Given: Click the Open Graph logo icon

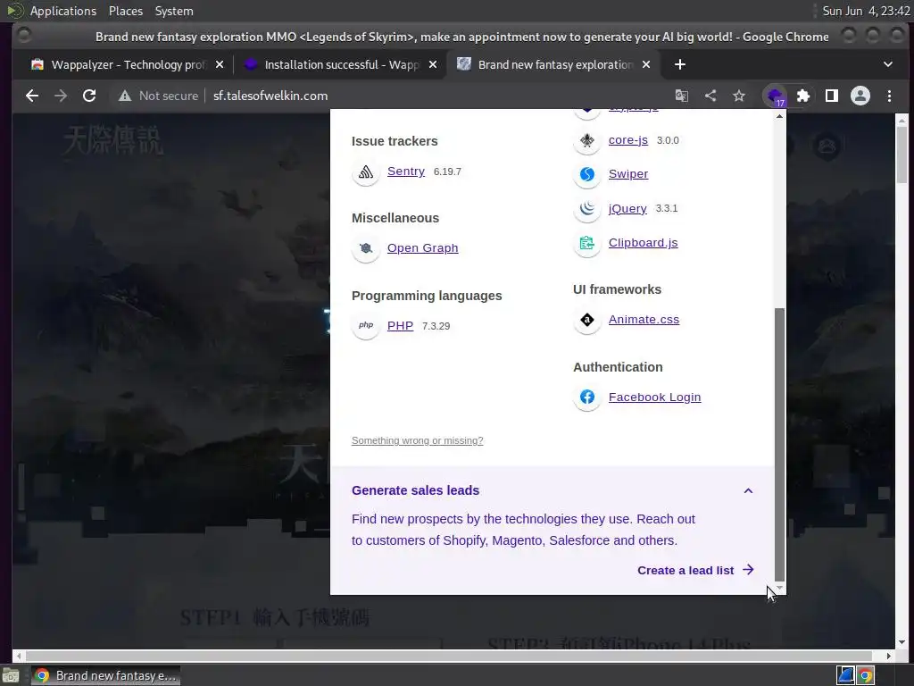Looking at the screenshot, I should click(x=365, y=248).
